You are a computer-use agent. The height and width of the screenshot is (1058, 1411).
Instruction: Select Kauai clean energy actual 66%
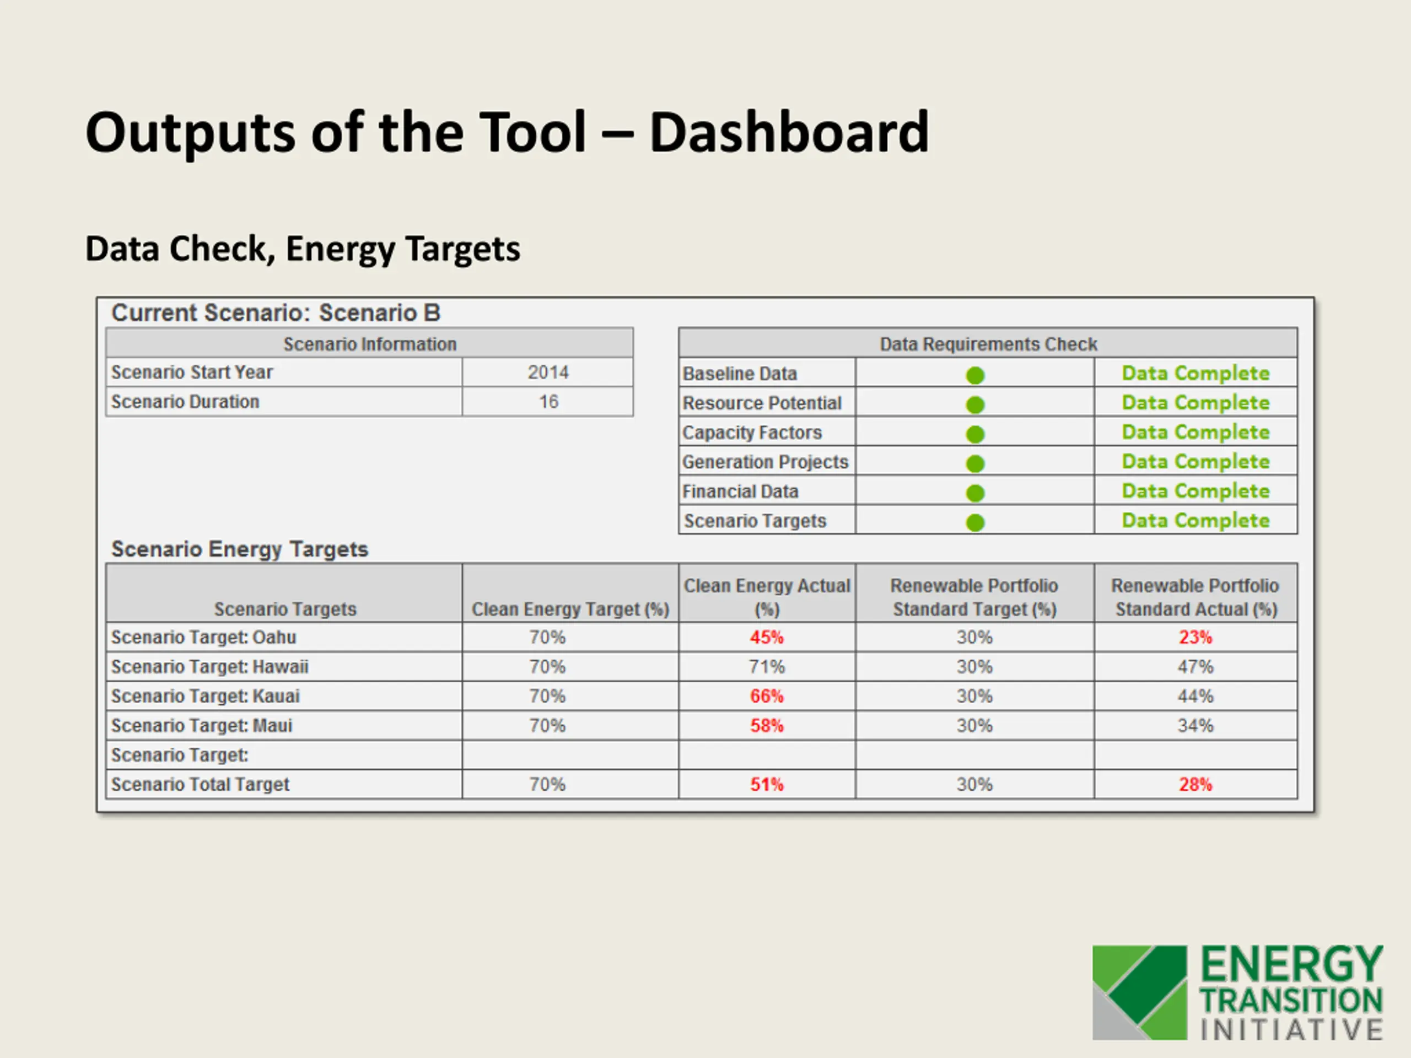[767, 696]
